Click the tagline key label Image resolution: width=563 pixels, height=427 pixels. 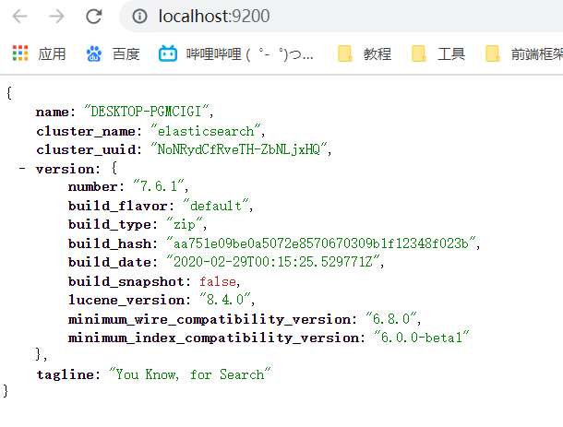pos(66,374)
